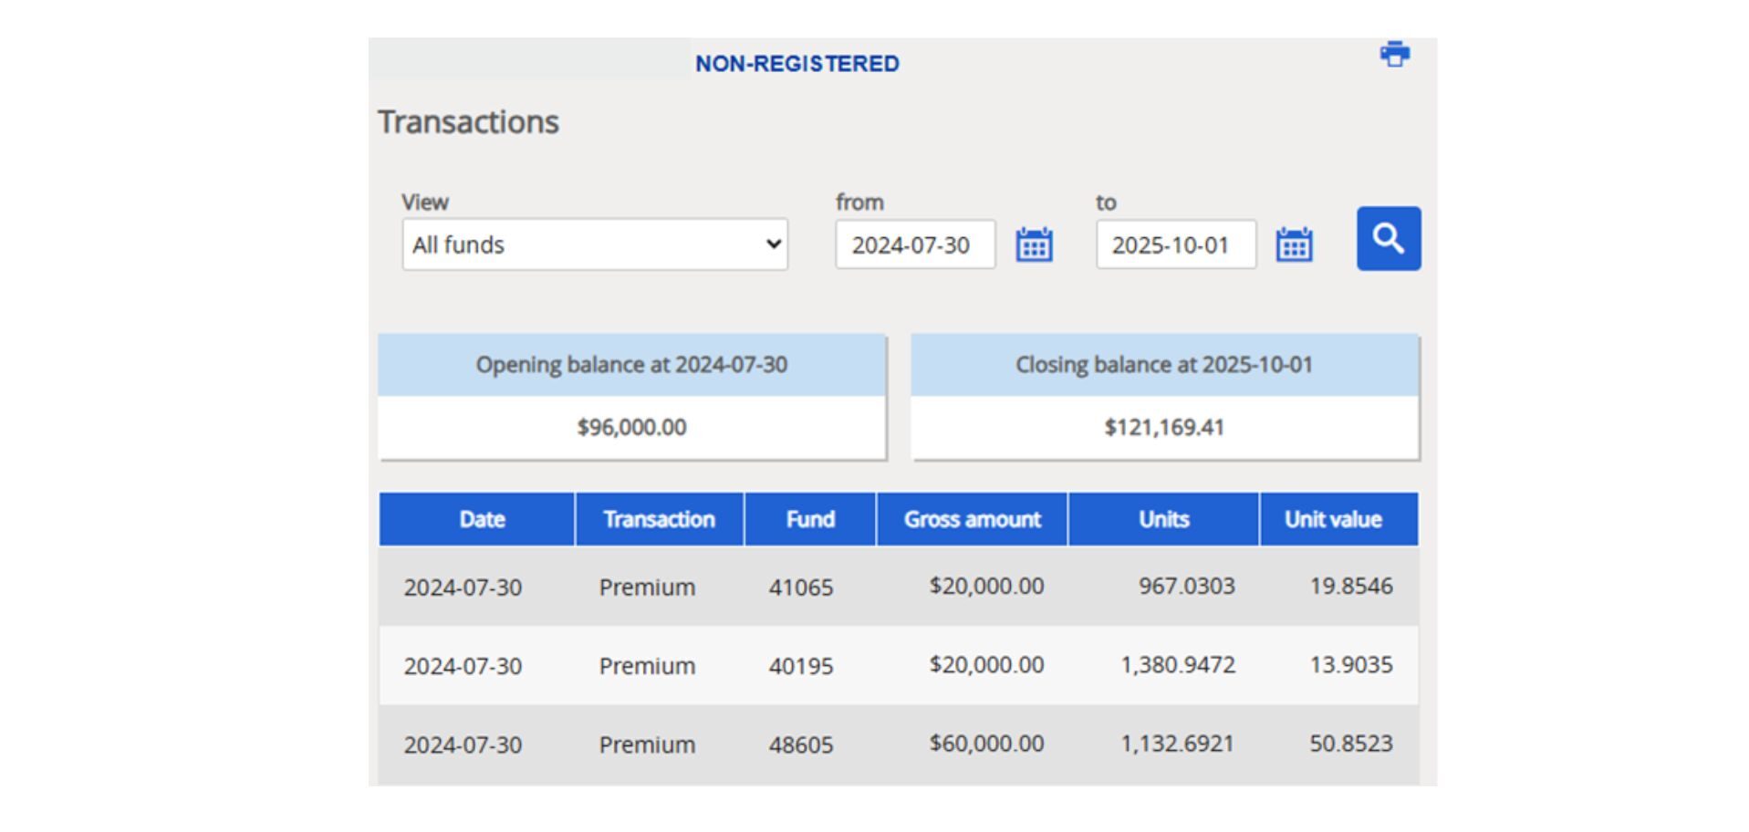Click the Units column header

click(x=1163, y=519)
